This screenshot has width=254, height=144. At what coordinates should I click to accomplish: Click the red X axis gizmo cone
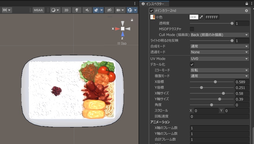click(x=117, y=29)
